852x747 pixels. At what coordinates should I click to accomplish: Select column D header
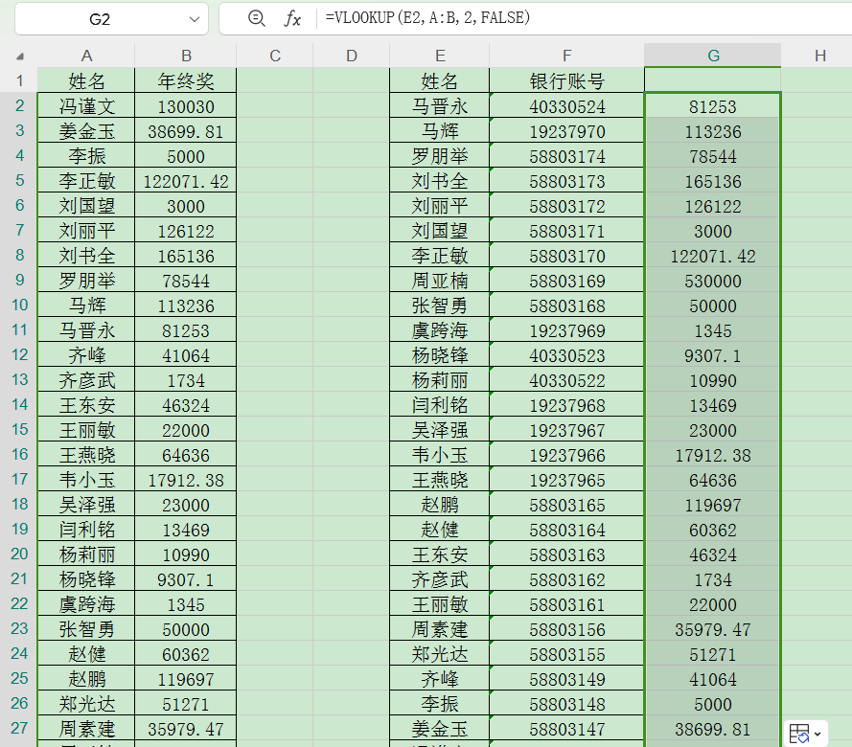pos(352,56)
